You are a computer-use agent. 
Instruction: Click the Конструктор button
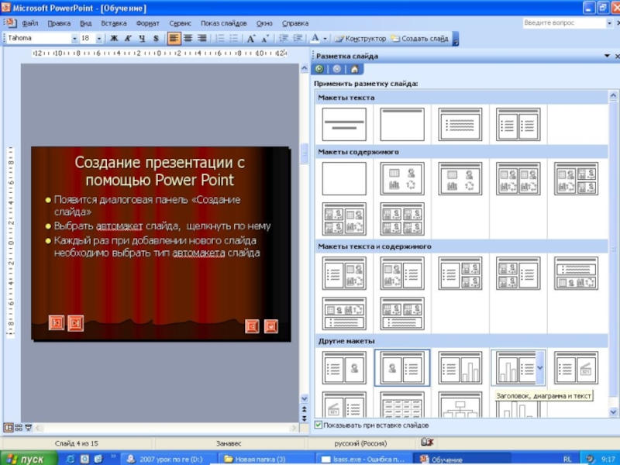coord(360,38)
